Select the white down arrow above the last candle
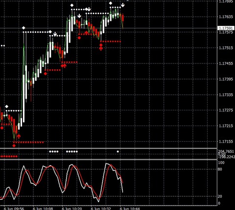 [123, 5]
